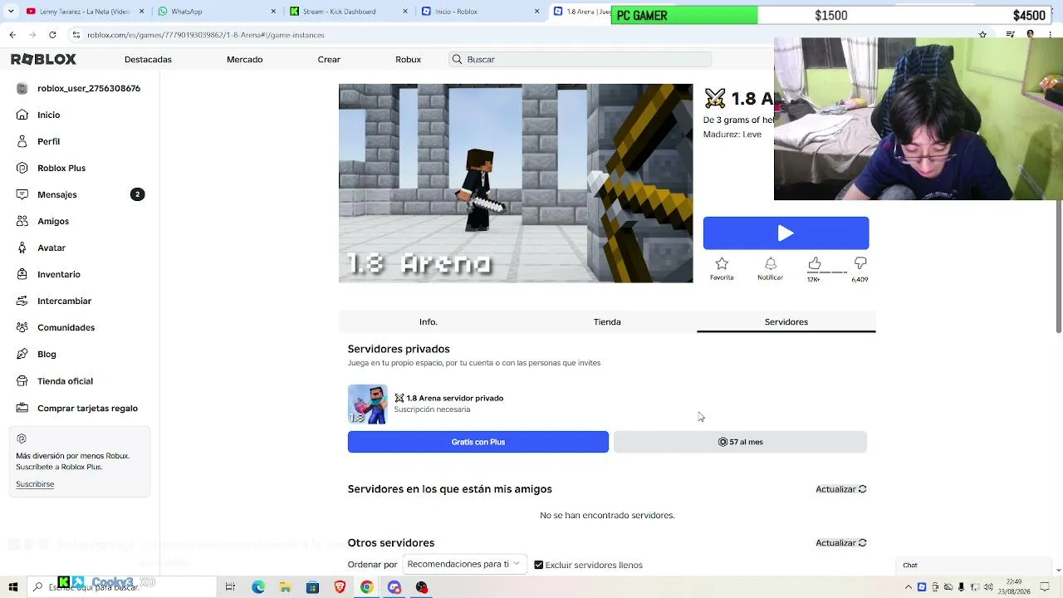The width and height of the screenshot is (1063, 598).
Task: Open the Mercado menu
Action: [x=244, y=59]
